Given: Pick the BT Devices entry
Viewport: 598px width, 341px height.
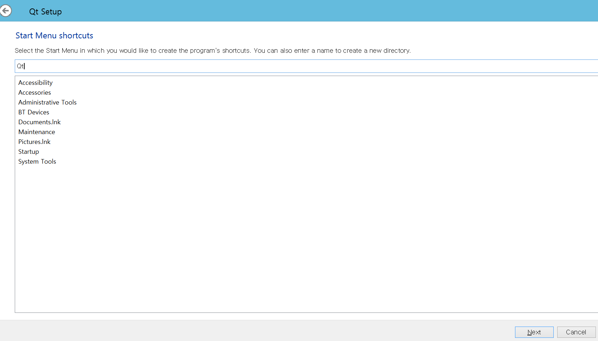Looking at the screenshot, I should pos(34,112).
